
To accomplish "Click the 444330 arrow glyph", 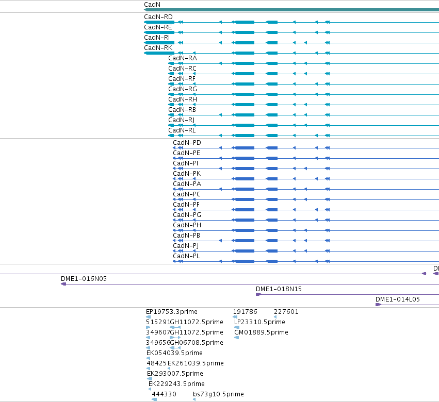I will point(154,400).
